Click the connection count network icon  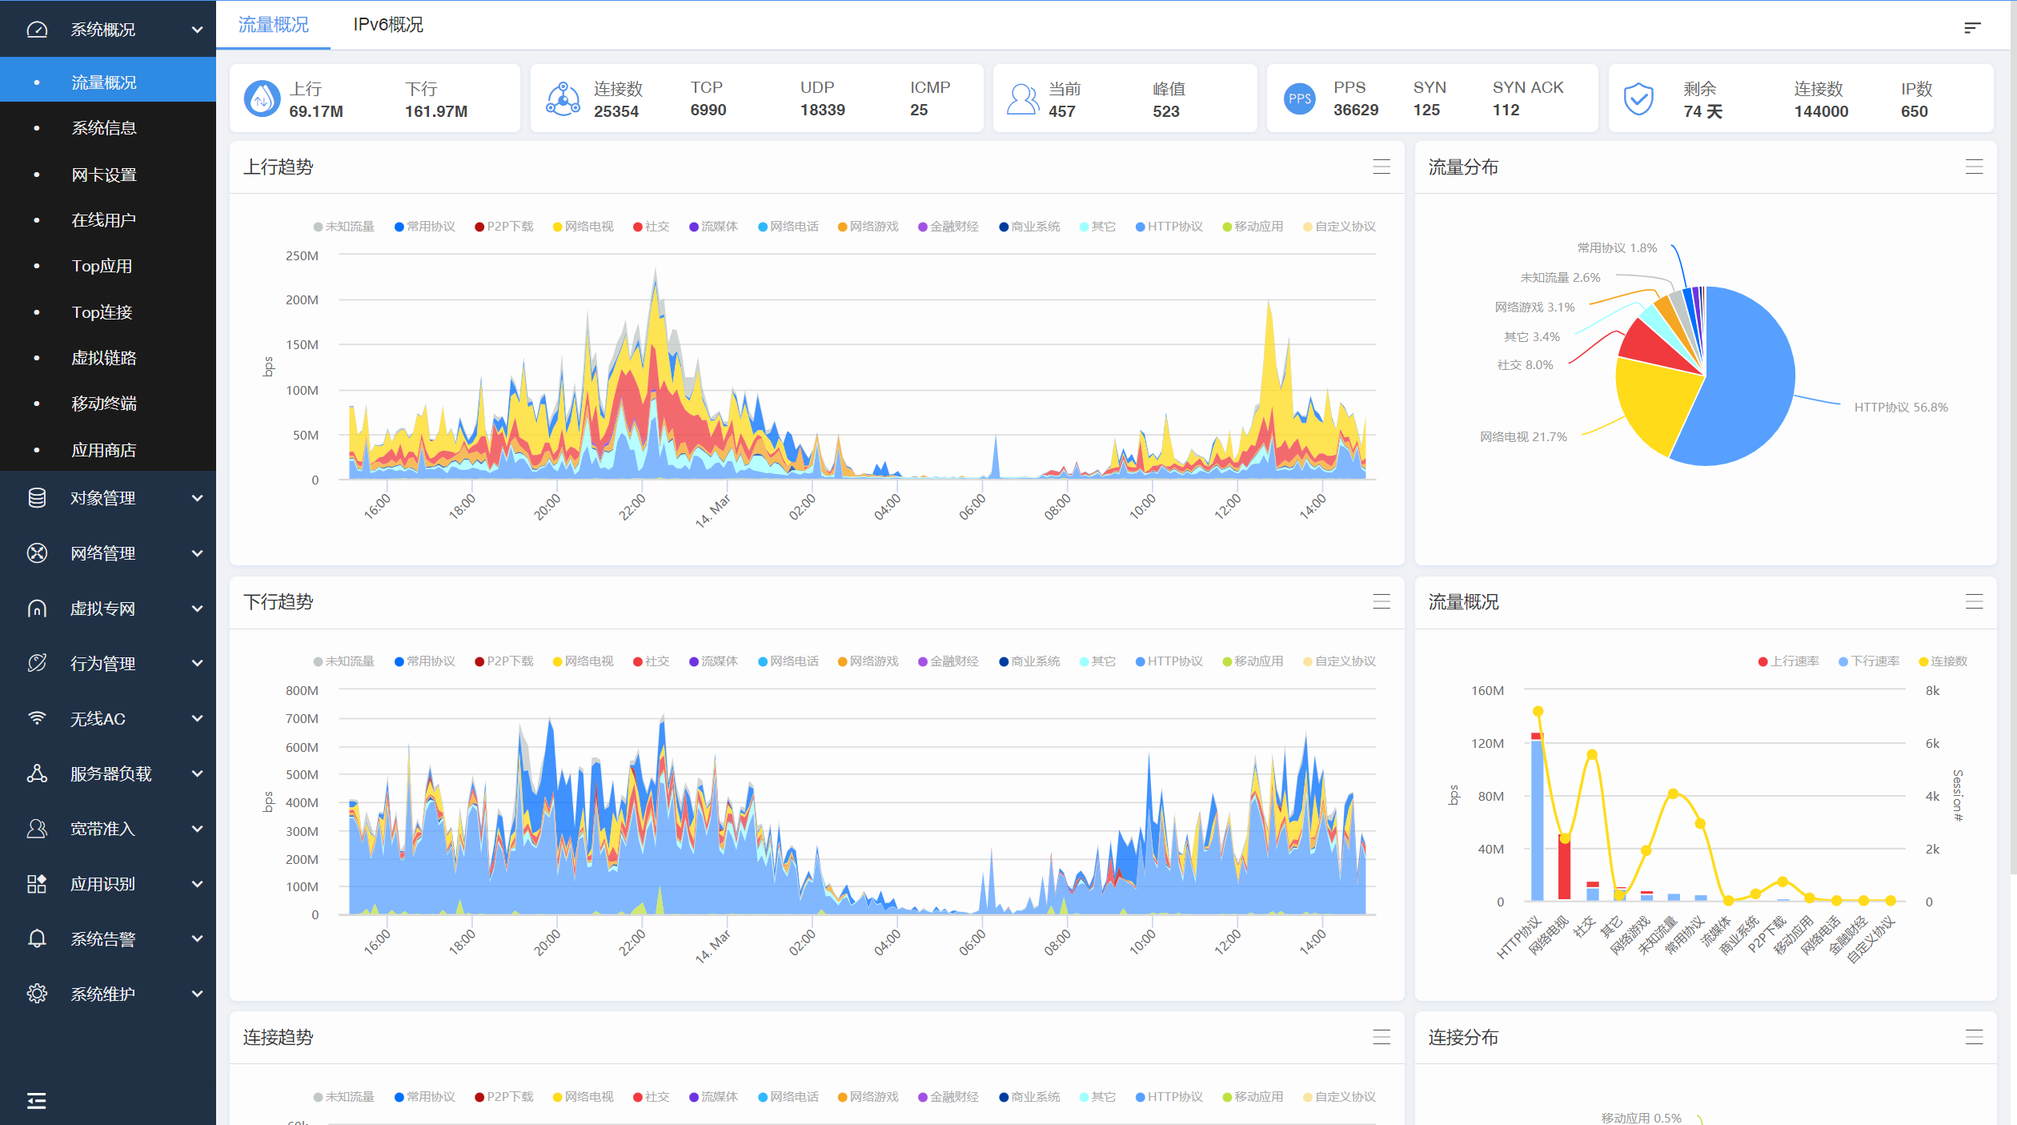pos(563,98)
